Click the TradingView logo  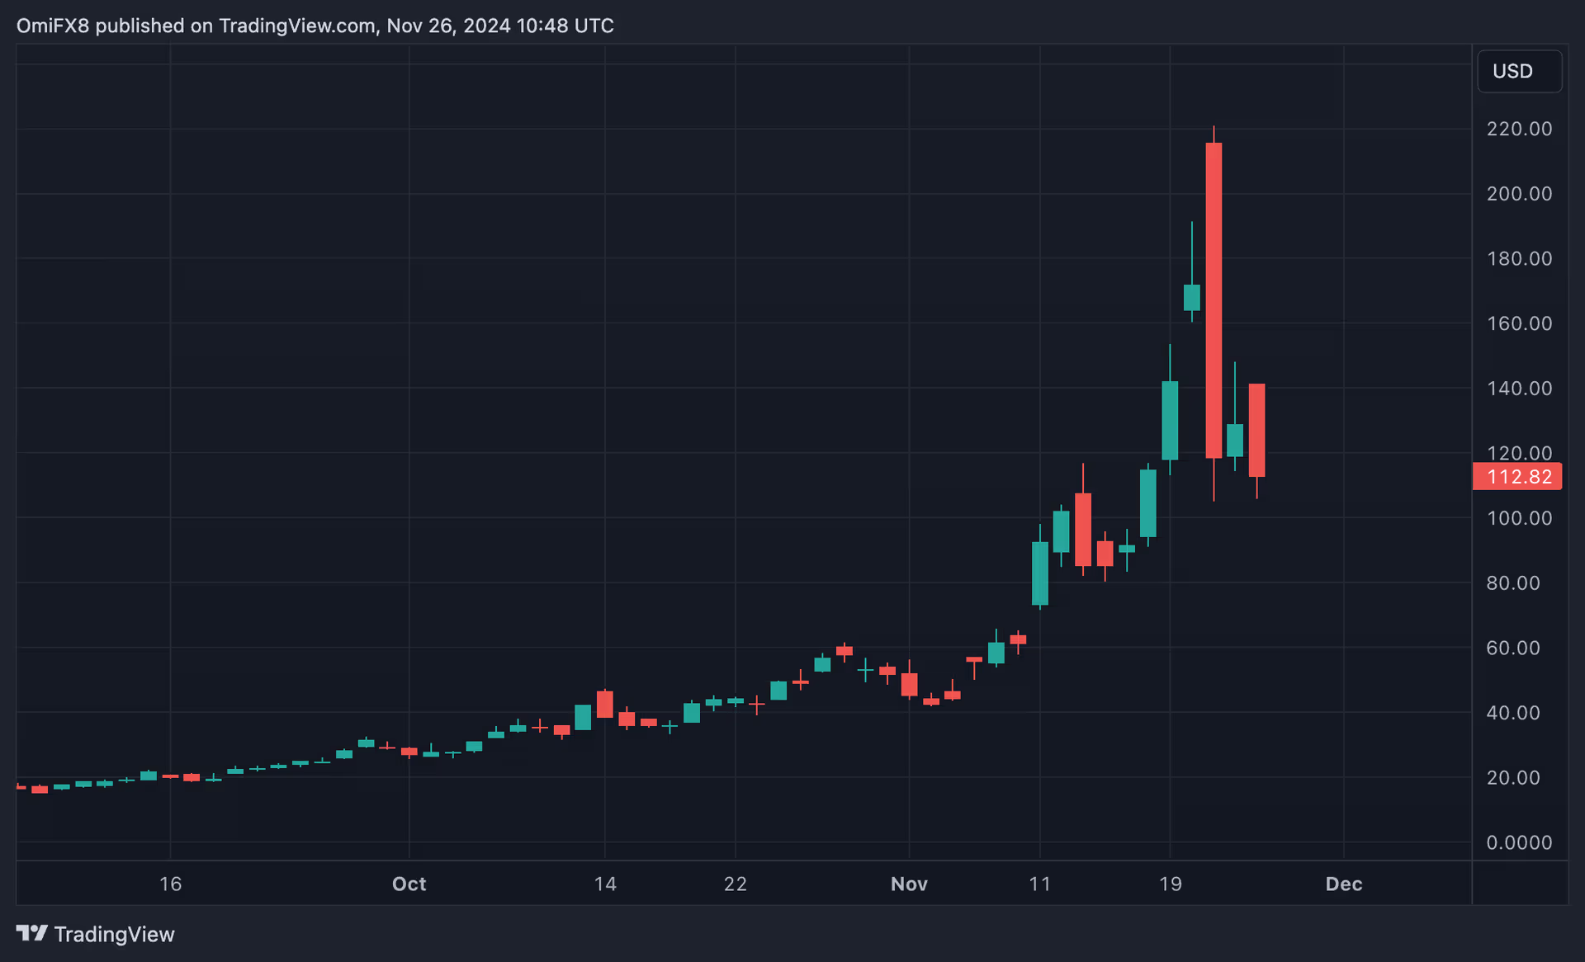pyautogui.click(x=96, y=934)
